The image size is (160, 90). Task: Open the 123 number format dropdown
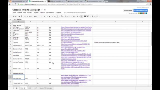pos(30,16)
